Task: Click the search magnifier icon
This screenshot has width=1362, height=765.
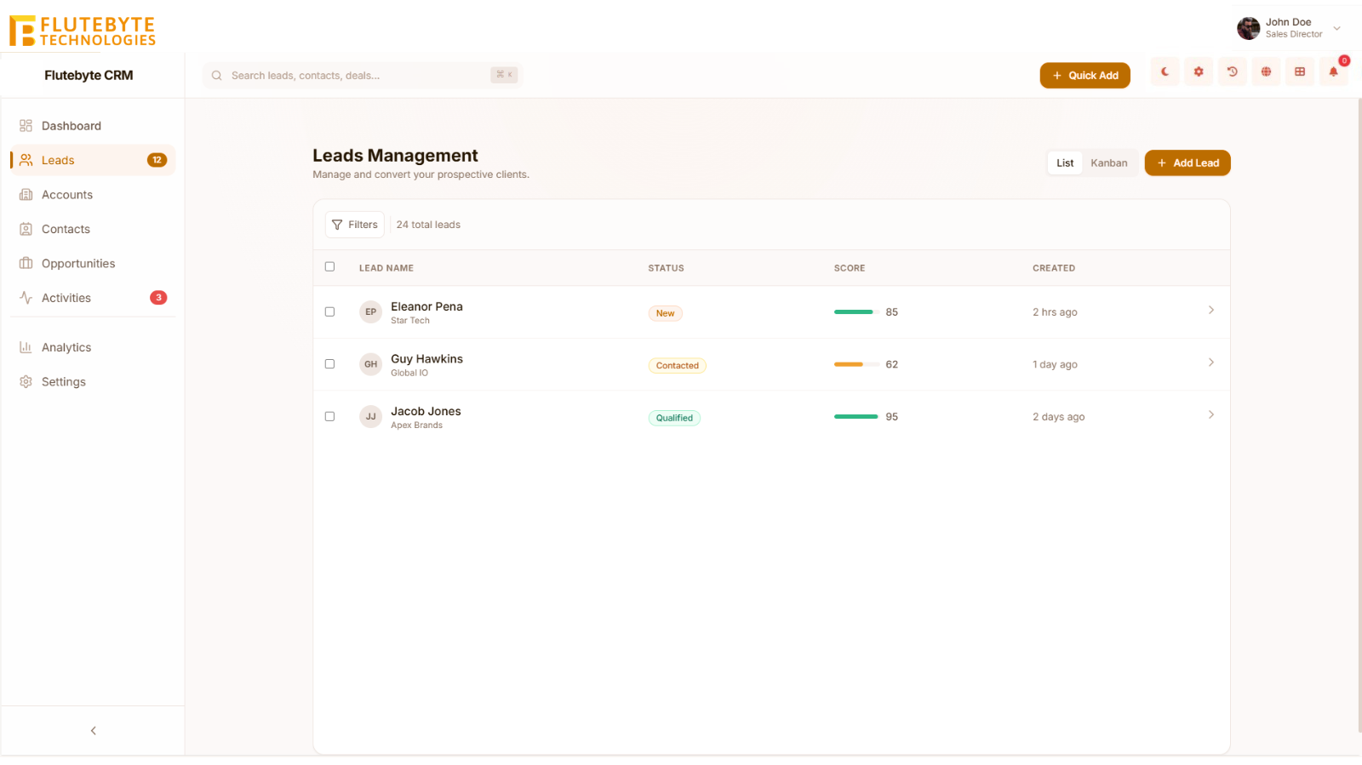Action: pos(217,76)
